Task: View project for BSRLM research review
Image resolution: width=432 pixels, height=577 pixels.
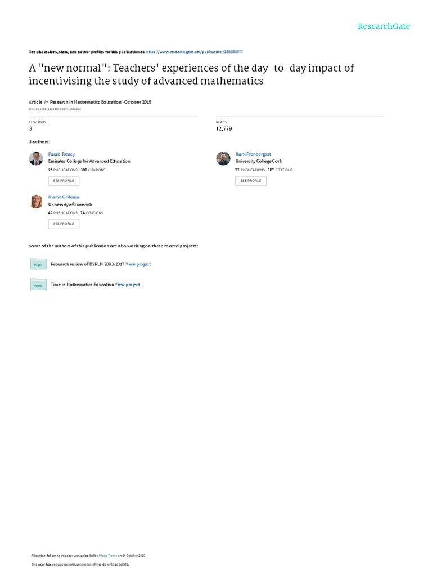Action: [x=138, y=264]
